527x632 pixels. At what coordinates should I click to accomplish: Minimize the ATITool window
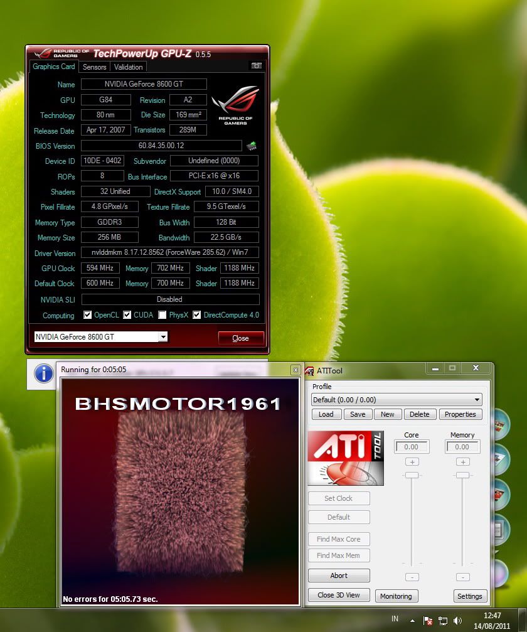coord(435,368)
